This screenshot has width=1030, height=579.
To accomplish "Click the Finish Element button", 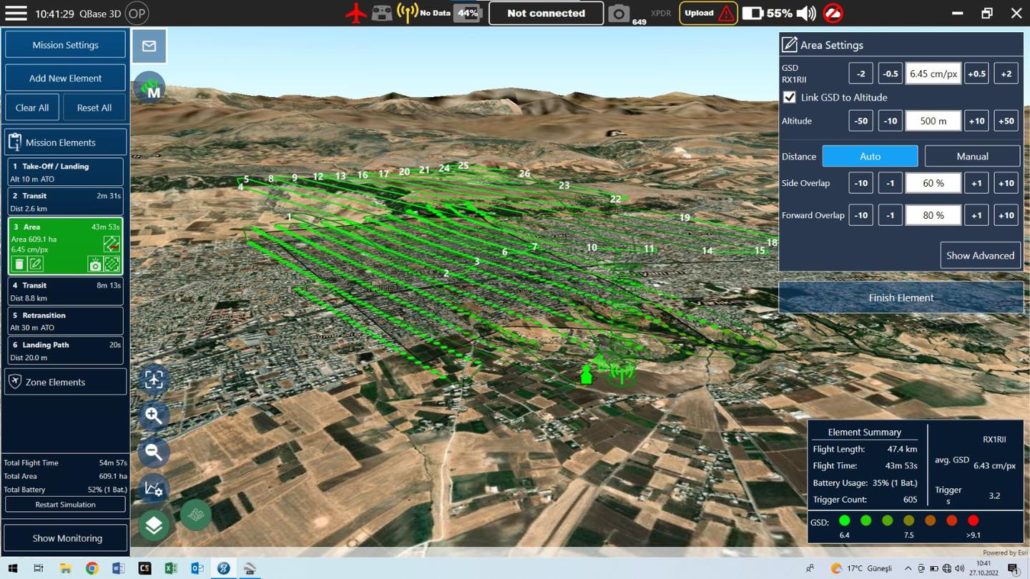I will click(901, 297).
